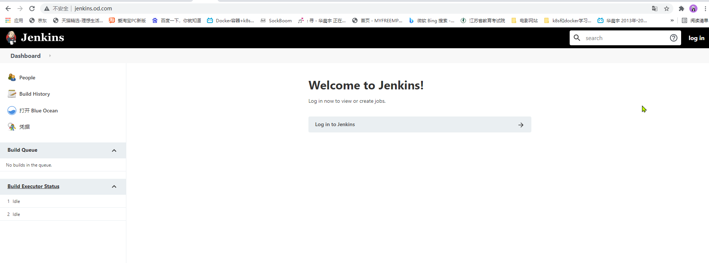Open the 华晨宇 2013年 bookmark
Viewport: 709px width, 263px height.
[x=622, y=20]
